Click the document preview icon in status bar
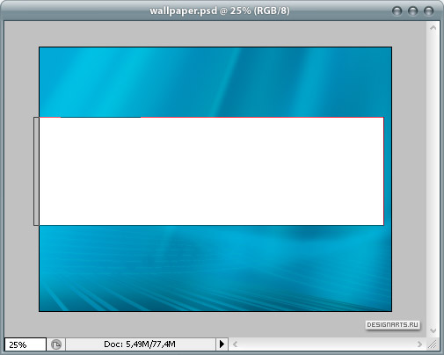444x355 pixels. pos(56,344)
